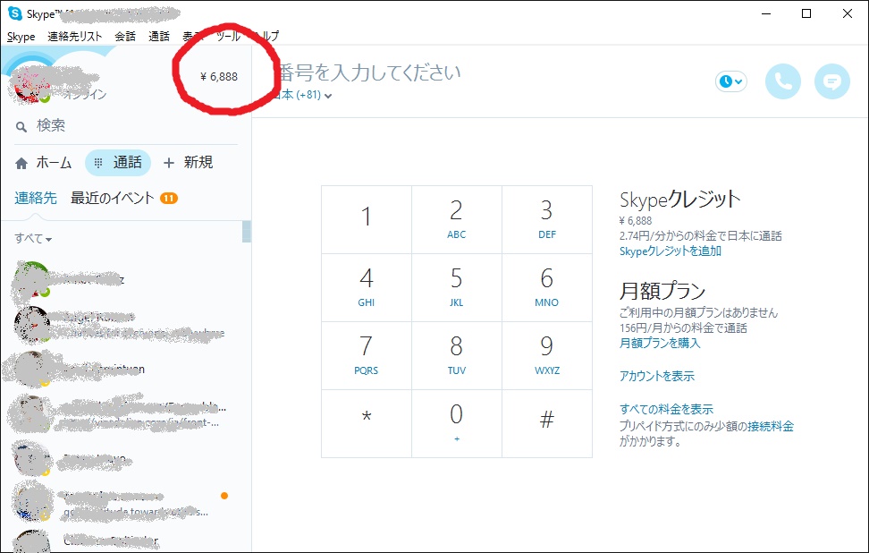Maximize the Skype window
The height and width of the screenshot is (553, 869).
click(806, 13)
